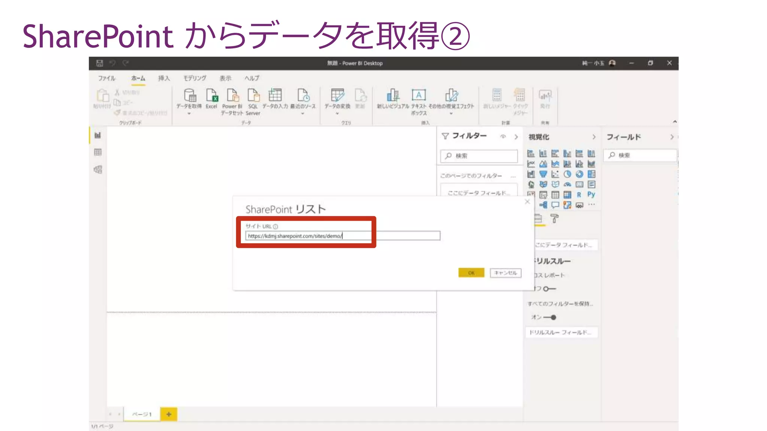
Task: Expand データを取得 dropdown arrow
Action: (x=189, y=113)
